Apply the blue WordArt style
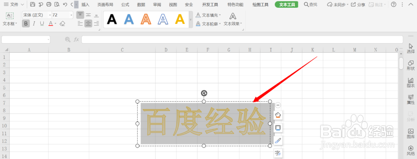417x159 pixels. point(129,19)
